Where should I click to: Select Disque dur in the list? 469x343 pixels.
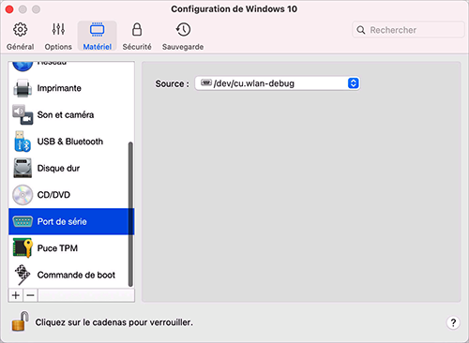[x=71, y=168]
